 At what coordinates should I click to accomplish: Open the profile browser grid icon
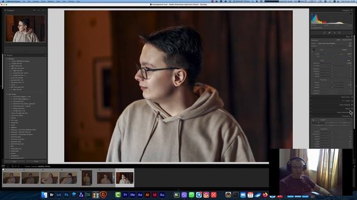pyautogui.click(x=350, y=43)
